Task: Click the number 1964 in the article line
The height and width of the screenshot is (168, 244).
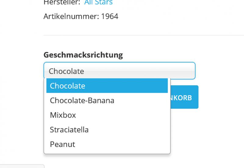Action: coord(110,16)
